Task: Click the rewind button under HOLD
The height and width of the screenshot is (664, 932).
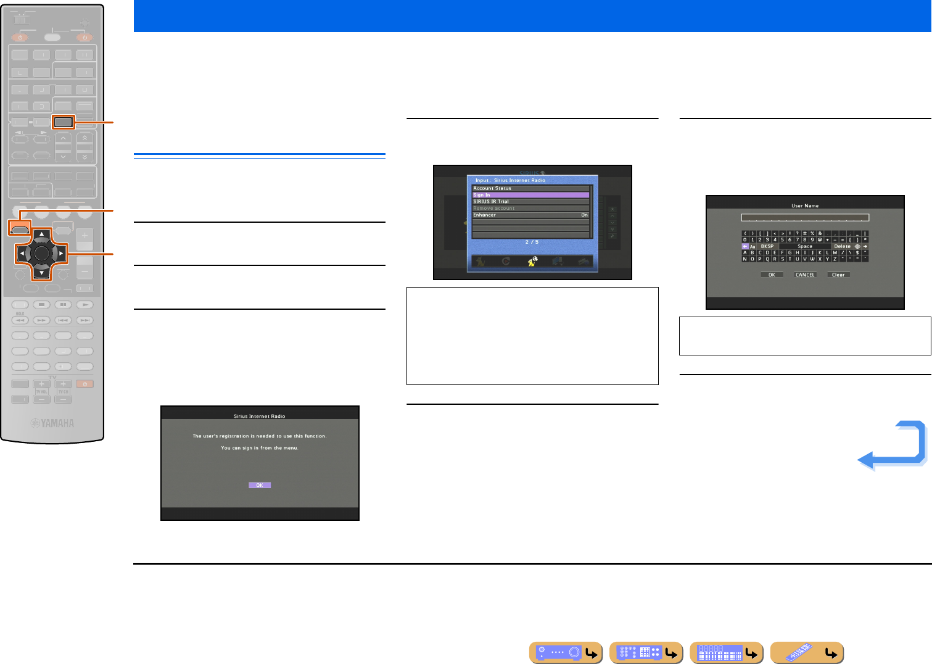Action: (20, 320)
